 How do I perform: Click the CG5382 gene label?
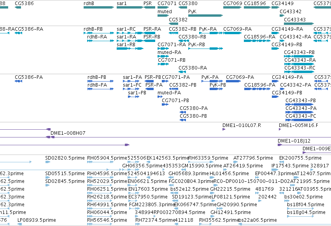click(178, 19)
